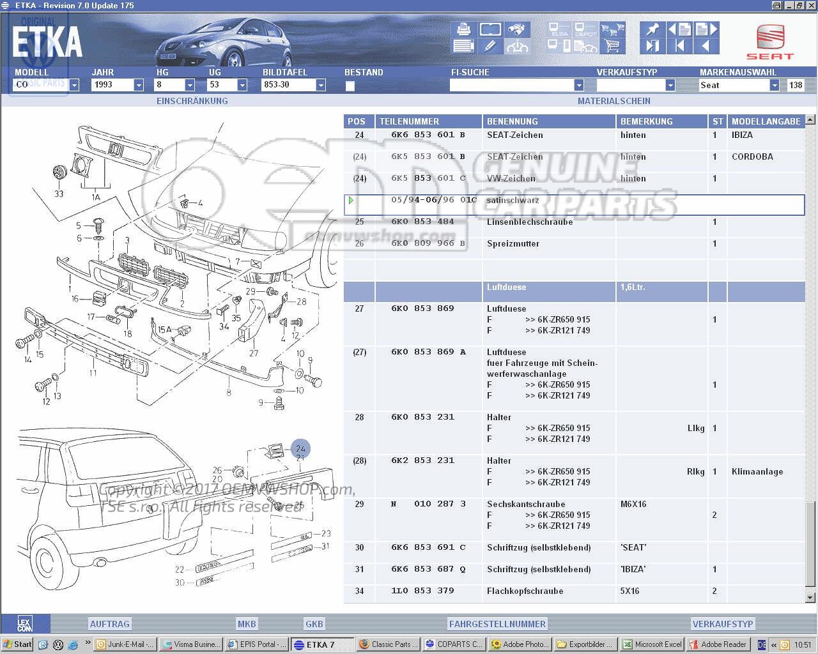Expand the BILDTAFEL dropdown showing 853-30
Viewport: 818px width, 654px height.
click(321, 85)
